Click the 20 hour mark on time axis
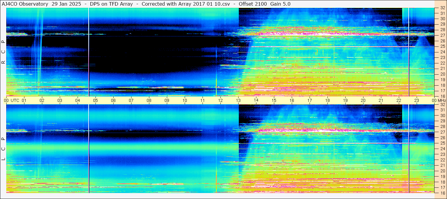The width and height of the screenshot is (447, 199). click(x=363, y=100)
